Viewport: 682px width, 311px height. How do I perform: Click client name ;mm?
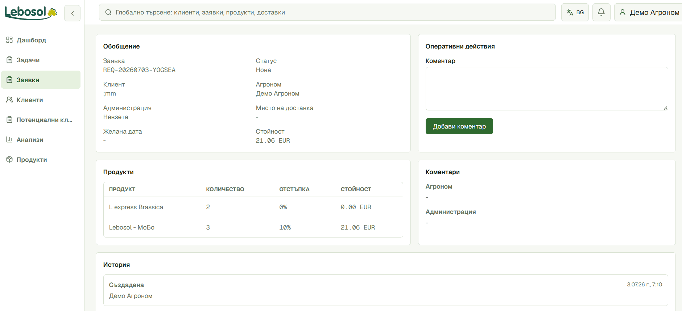[109, 93]
